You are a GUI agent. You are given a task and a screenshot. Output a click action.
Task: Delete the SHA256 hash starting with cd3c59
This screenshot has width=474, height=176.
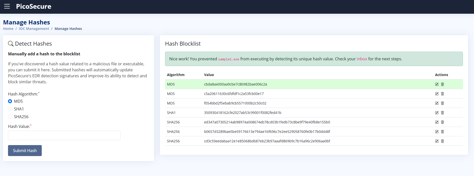coord(442,141)
